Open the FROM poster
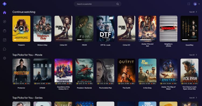The image size is (202, 106). tap(84, 29)
